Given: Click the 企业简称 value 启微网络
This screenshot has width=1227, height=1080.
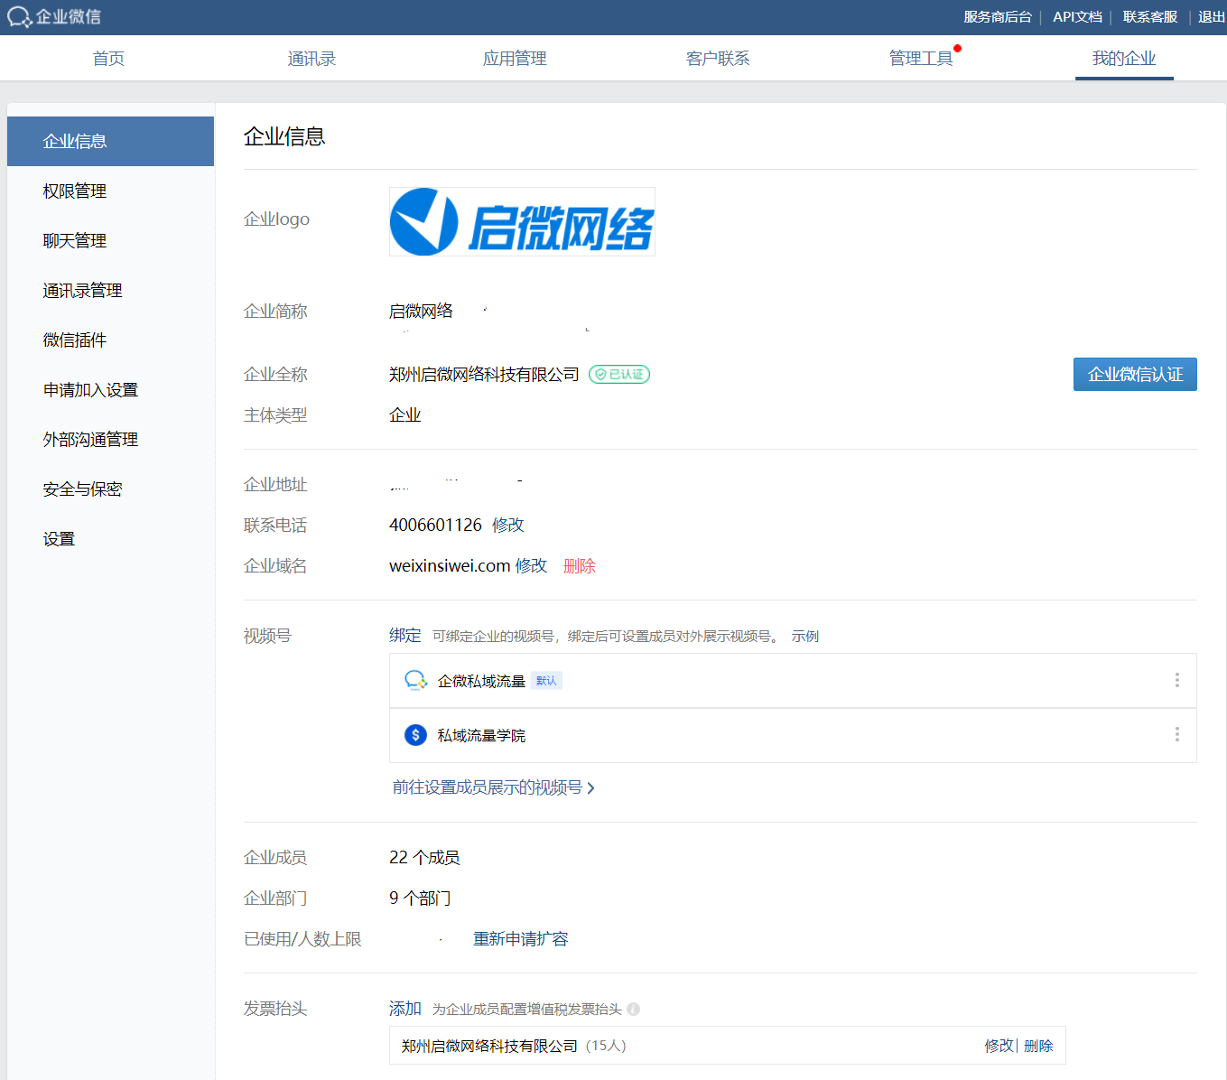Looking at the screenshot, I should (x=421, y=311).
